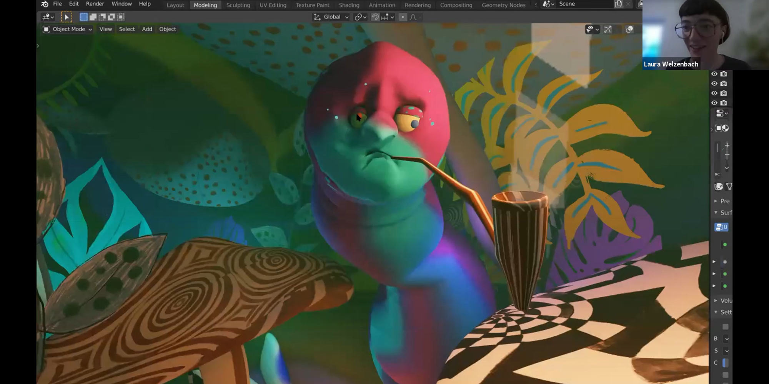Click the Modeling workspace tab

point(205,5)
